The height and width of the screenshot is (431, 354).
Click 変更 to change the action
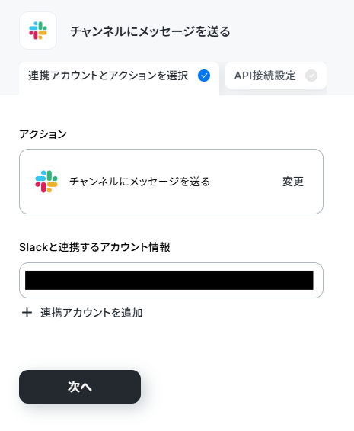pos(293,182)
